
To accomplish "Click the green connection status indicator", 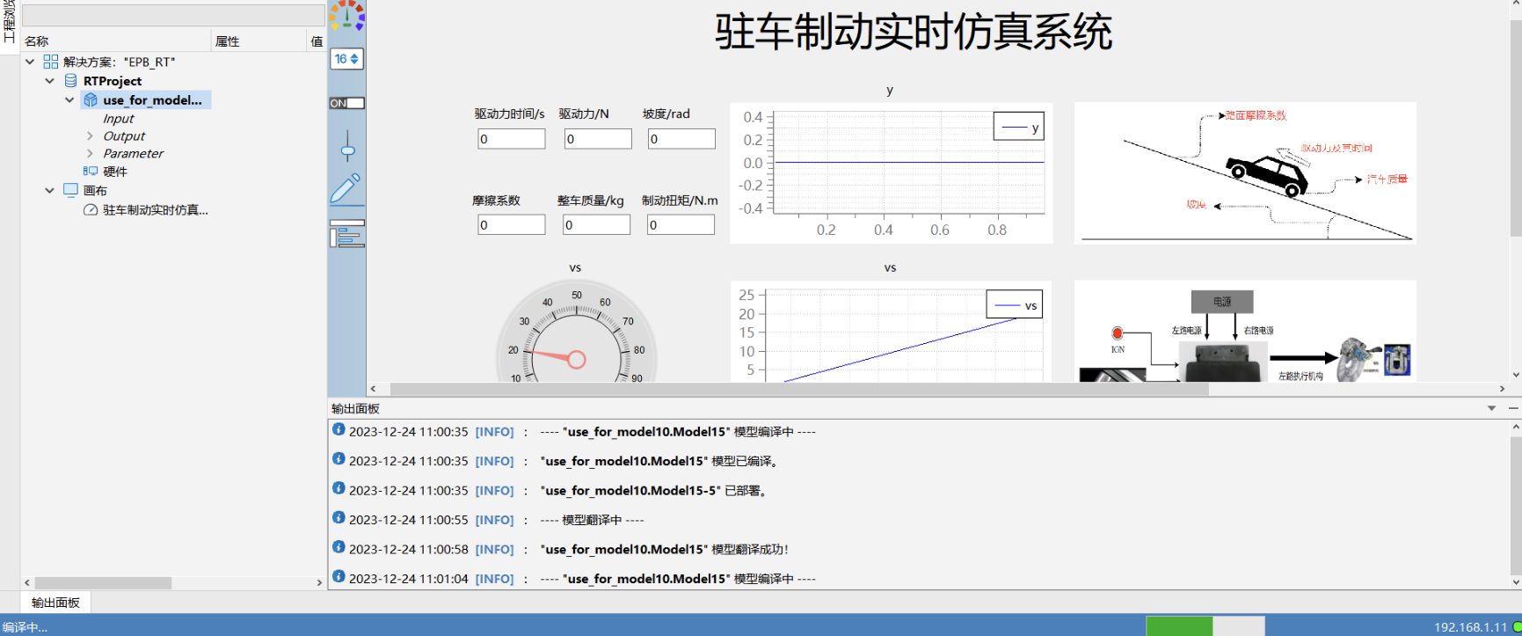I will 1516,627.
